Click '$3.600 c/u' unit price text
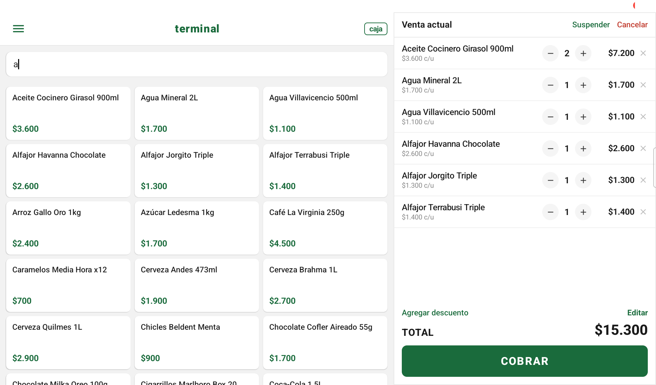Screen dimensions: 656x385 coord(418,58)
